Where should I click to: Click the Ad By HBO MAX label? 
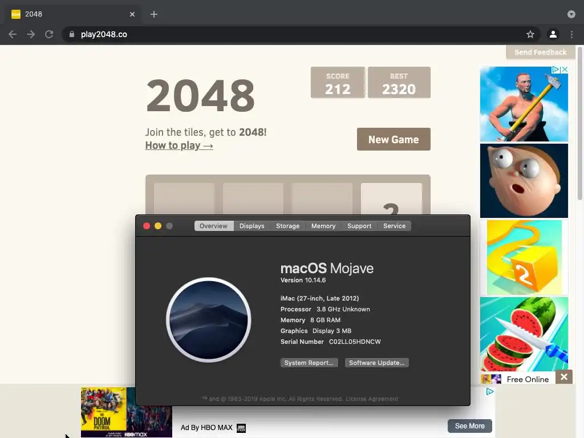206,428
